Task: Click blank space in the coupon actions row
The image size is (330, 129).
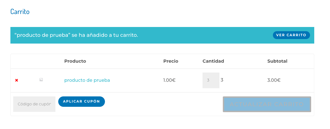Action: (x=164, y=104)
